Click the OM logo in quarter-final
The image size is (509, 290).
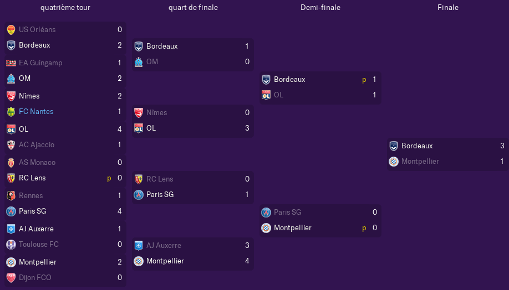tap(139, 61)
